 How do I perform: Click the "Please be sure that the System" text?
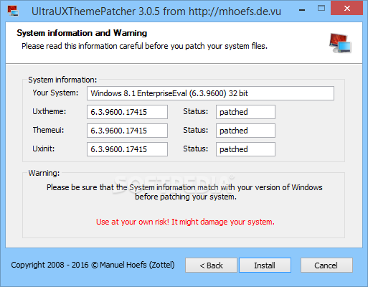click(x=184, y=192)
